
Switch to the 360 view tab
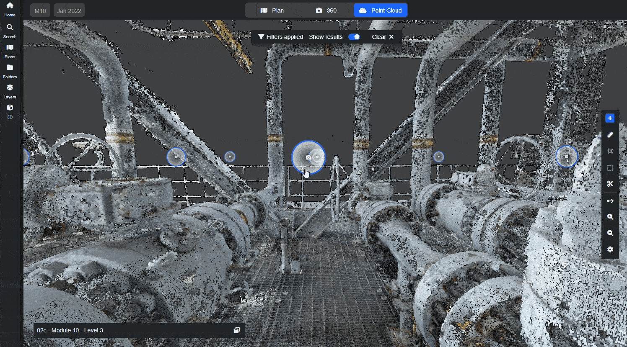[x=326, y=10]
